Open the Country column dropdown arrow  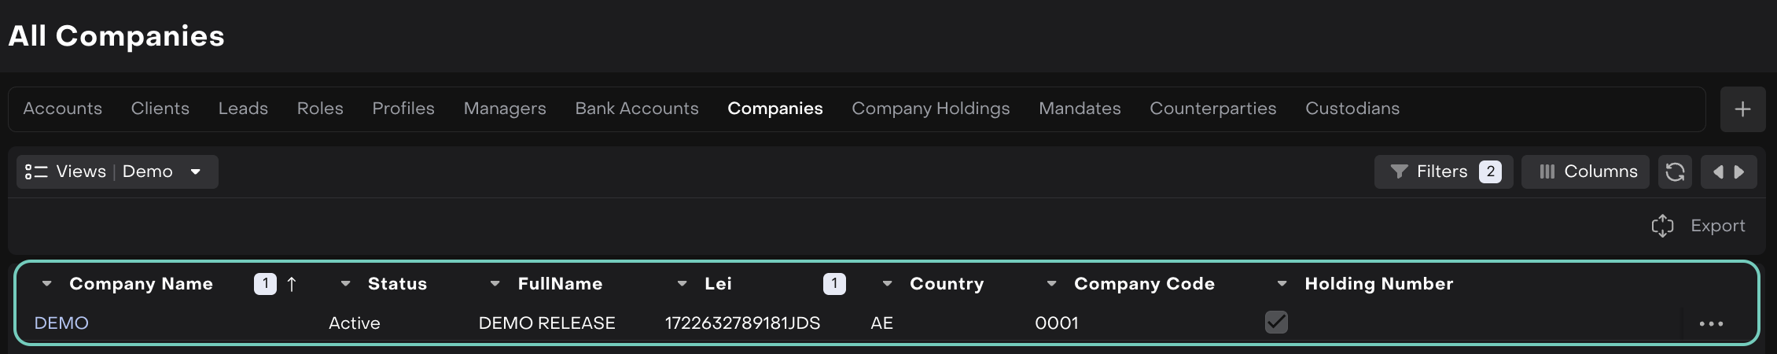point(887,284)
